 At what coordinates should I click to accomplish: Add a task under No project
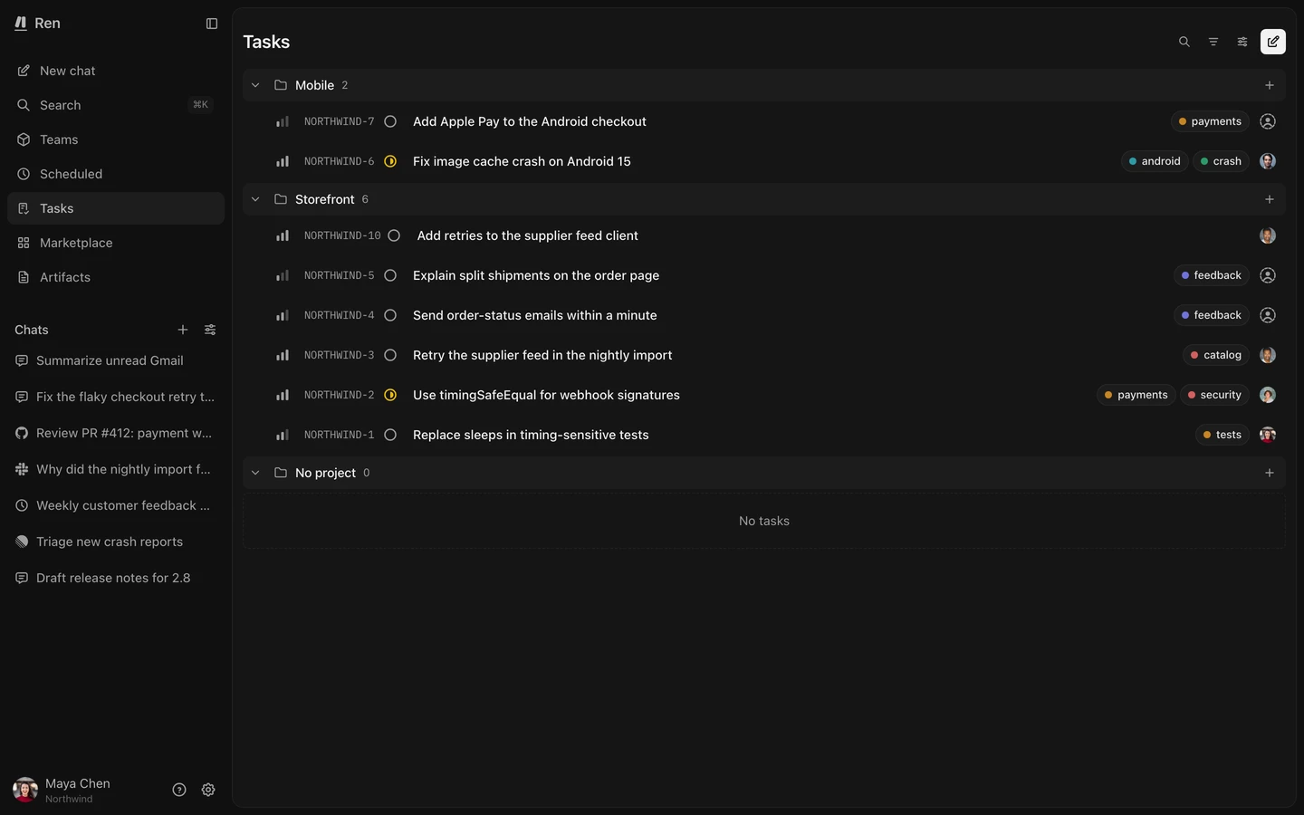[x=1270, y=473]
